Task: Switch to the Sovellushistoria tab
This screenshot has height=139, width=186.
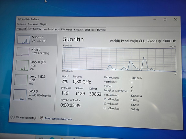Action: pyautogui.click(x=51, y=29)
